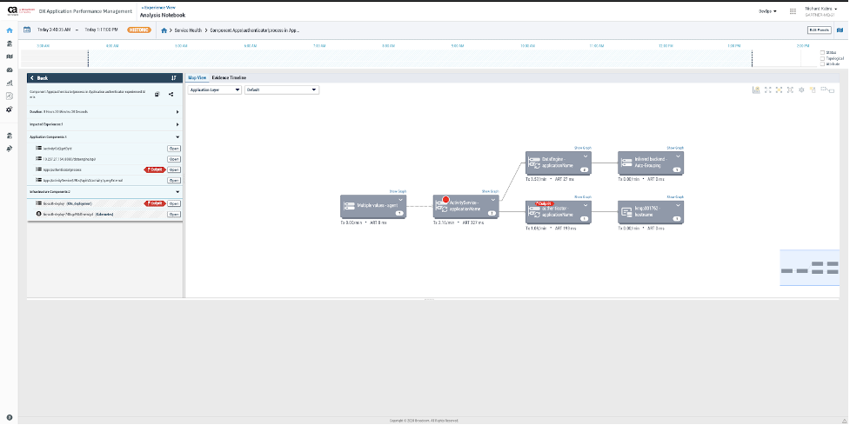
Task: Select the Map View tab
Action: coord(197,77)
